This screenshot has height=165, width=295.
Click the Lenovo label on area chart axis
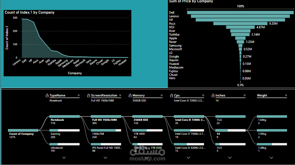(17, 63)
